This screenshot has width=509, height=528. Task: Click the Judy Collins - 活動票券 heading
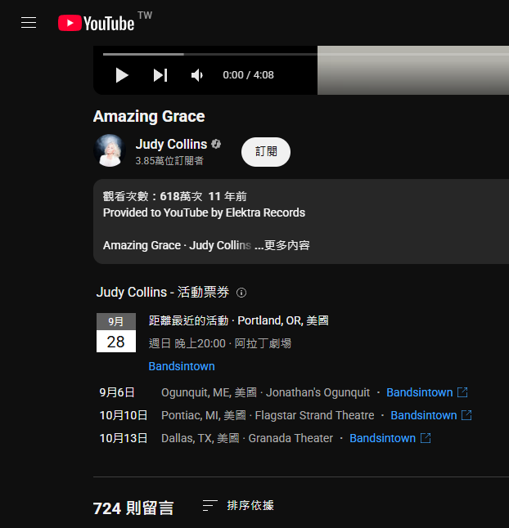[x=163, y=292]
